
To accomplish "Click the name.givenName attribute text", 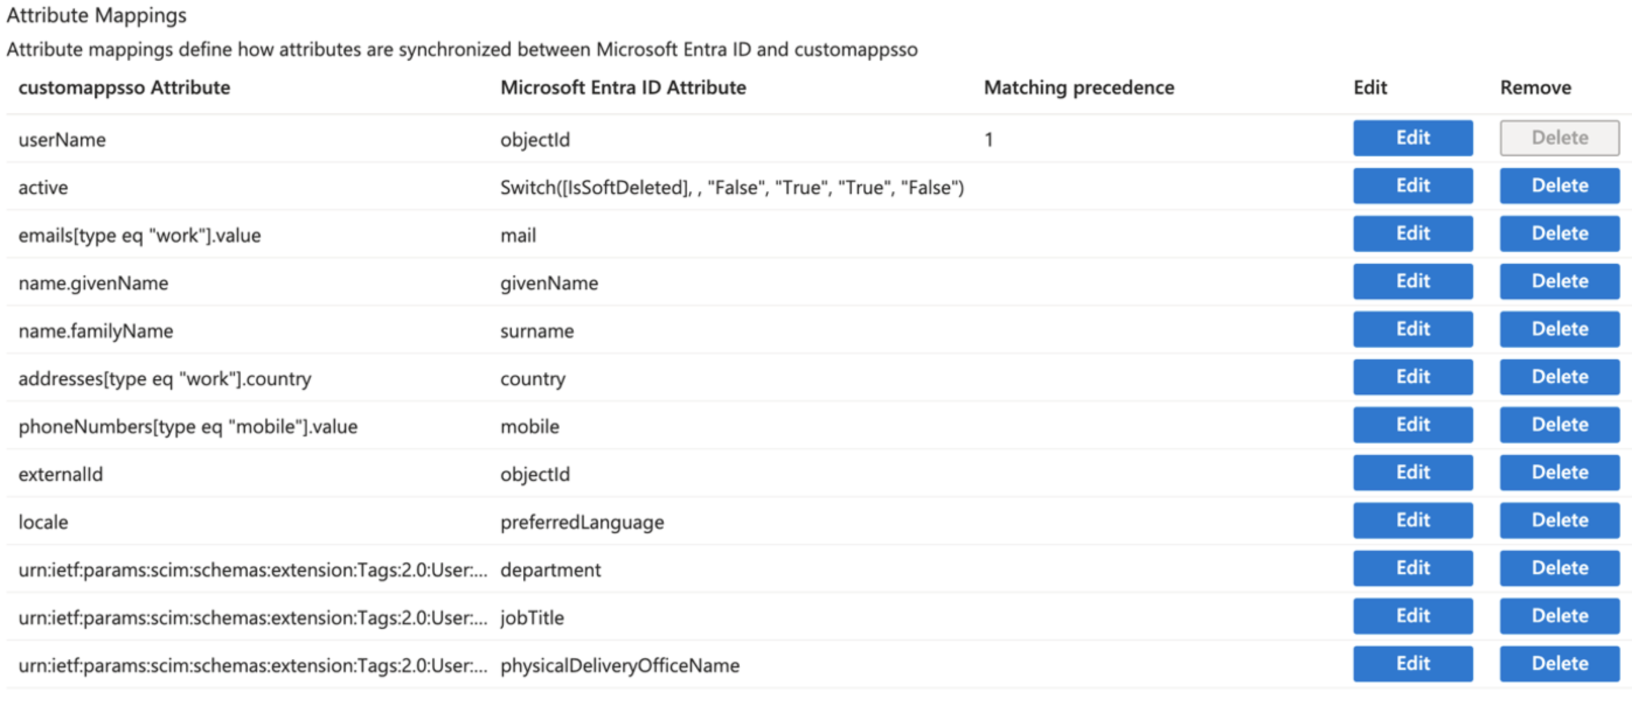I will [93, 283].
